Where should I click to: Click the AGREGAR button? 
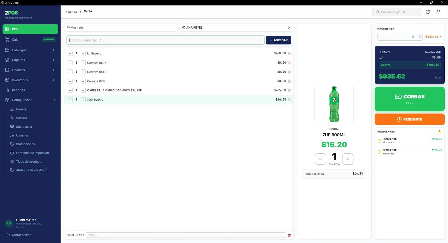tap(278, 40)
